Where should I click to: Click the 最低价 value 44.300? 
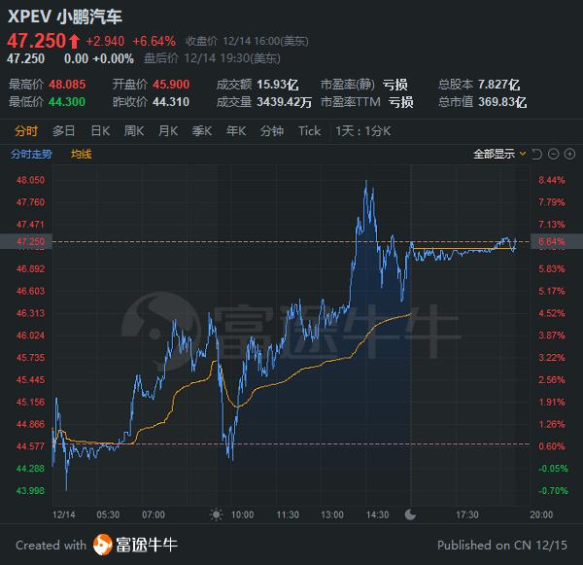click(67, 102)
